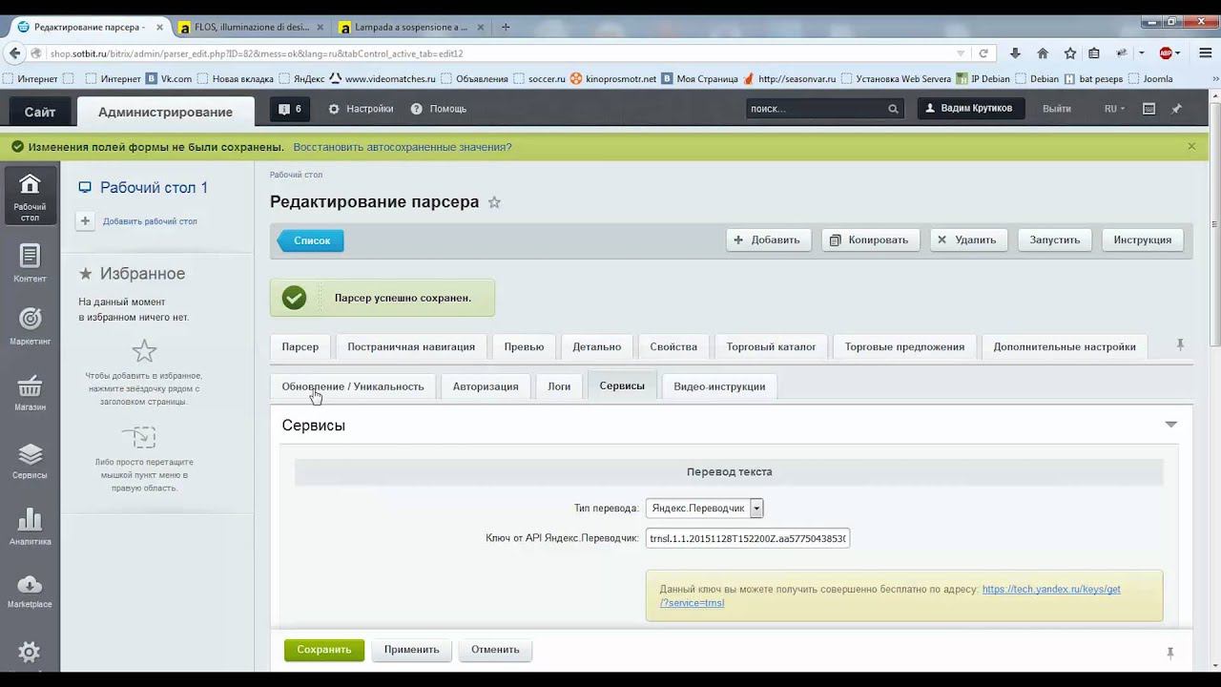The width and height of the screenshot is (1221, 687).
Task: Click the Копировать button
Action: pyautogui.click(x=871, y=240)
